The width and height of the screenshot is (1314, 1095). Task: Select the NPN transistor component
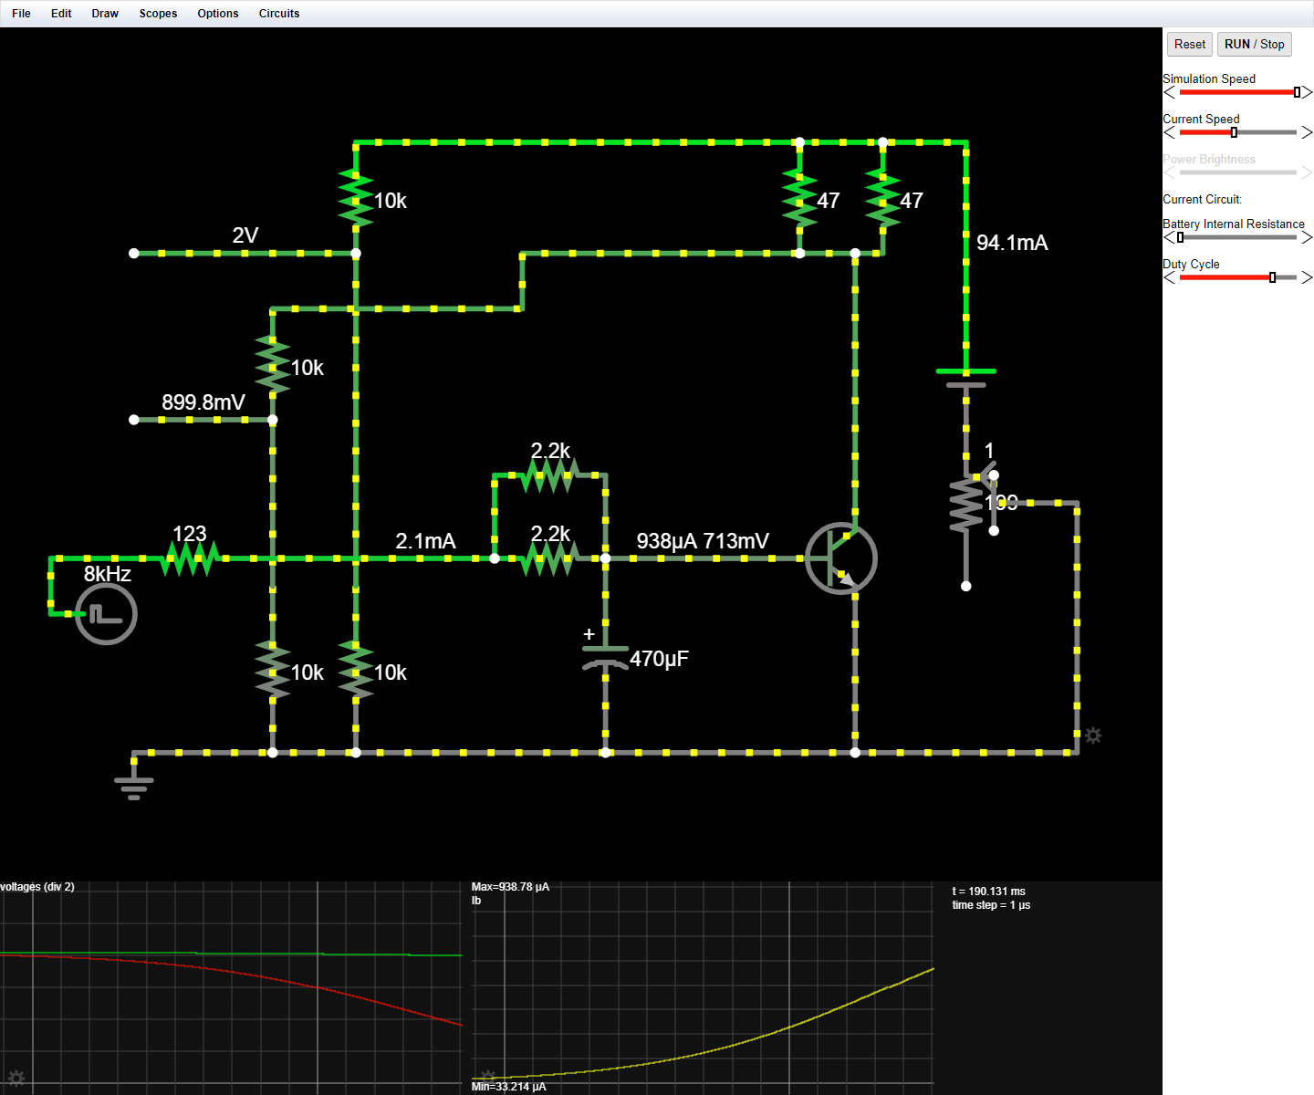tap(841, 558)
